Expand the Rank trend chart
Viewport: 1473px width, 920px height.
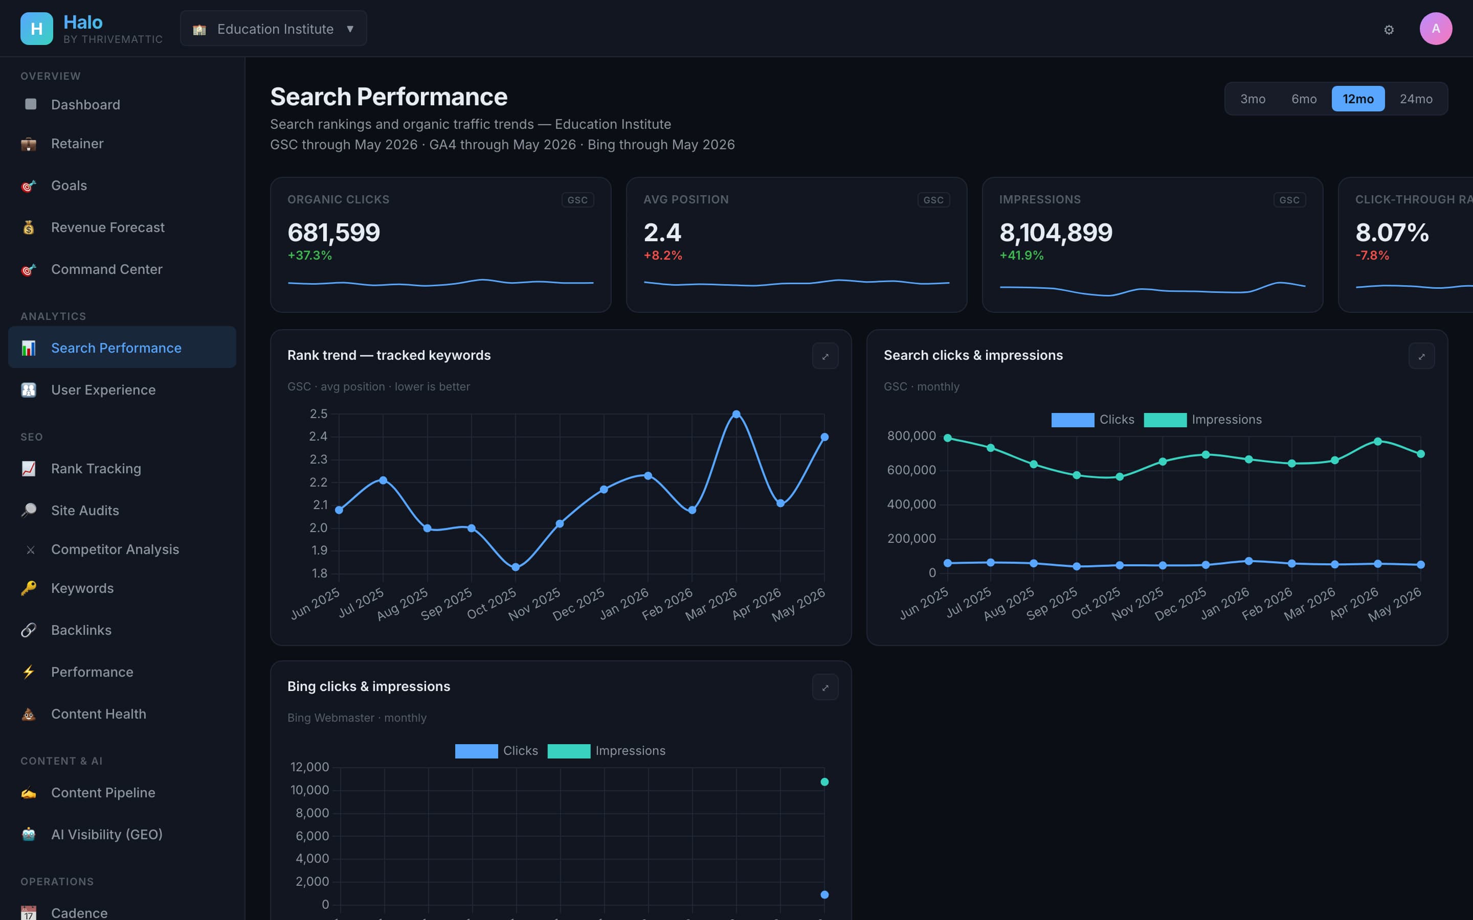[x=825, y=356]
